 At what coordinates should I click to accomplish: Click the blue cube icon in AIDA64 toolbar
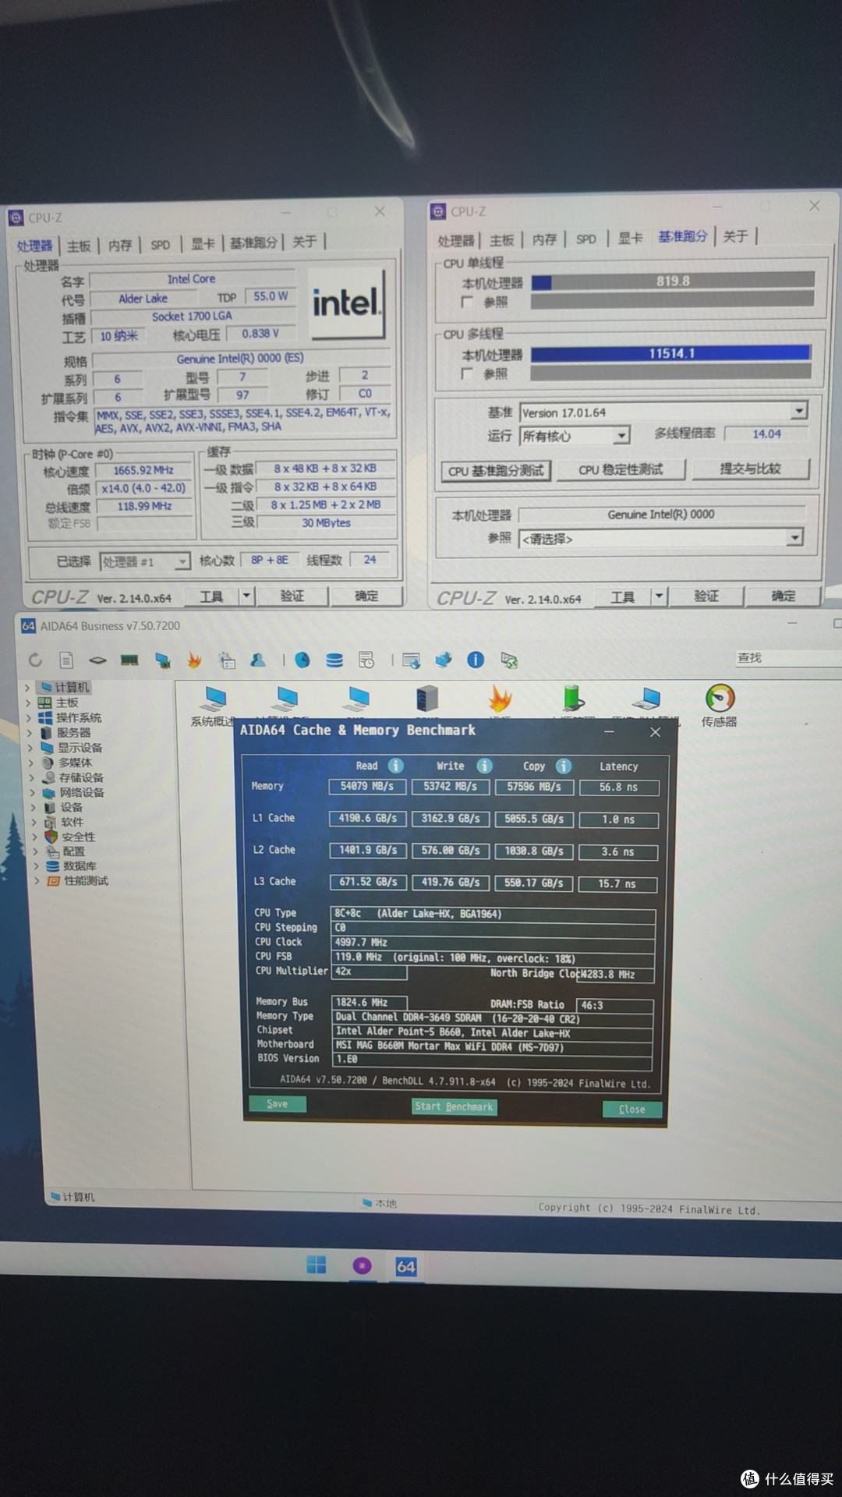coord(444,660)
